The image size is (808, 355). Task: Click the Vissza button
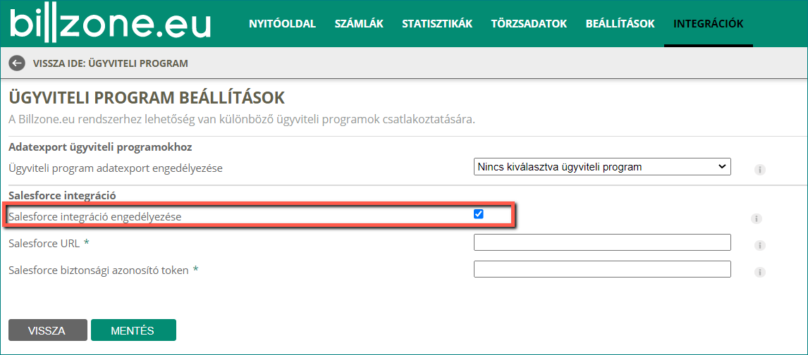click(x=47, y=330)
